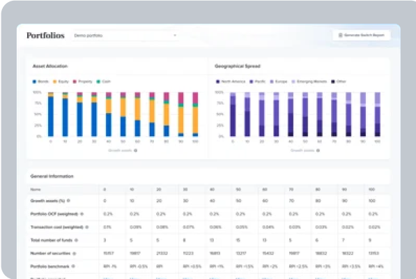Toggle the Pacific legend series

(x=257, y=82)
